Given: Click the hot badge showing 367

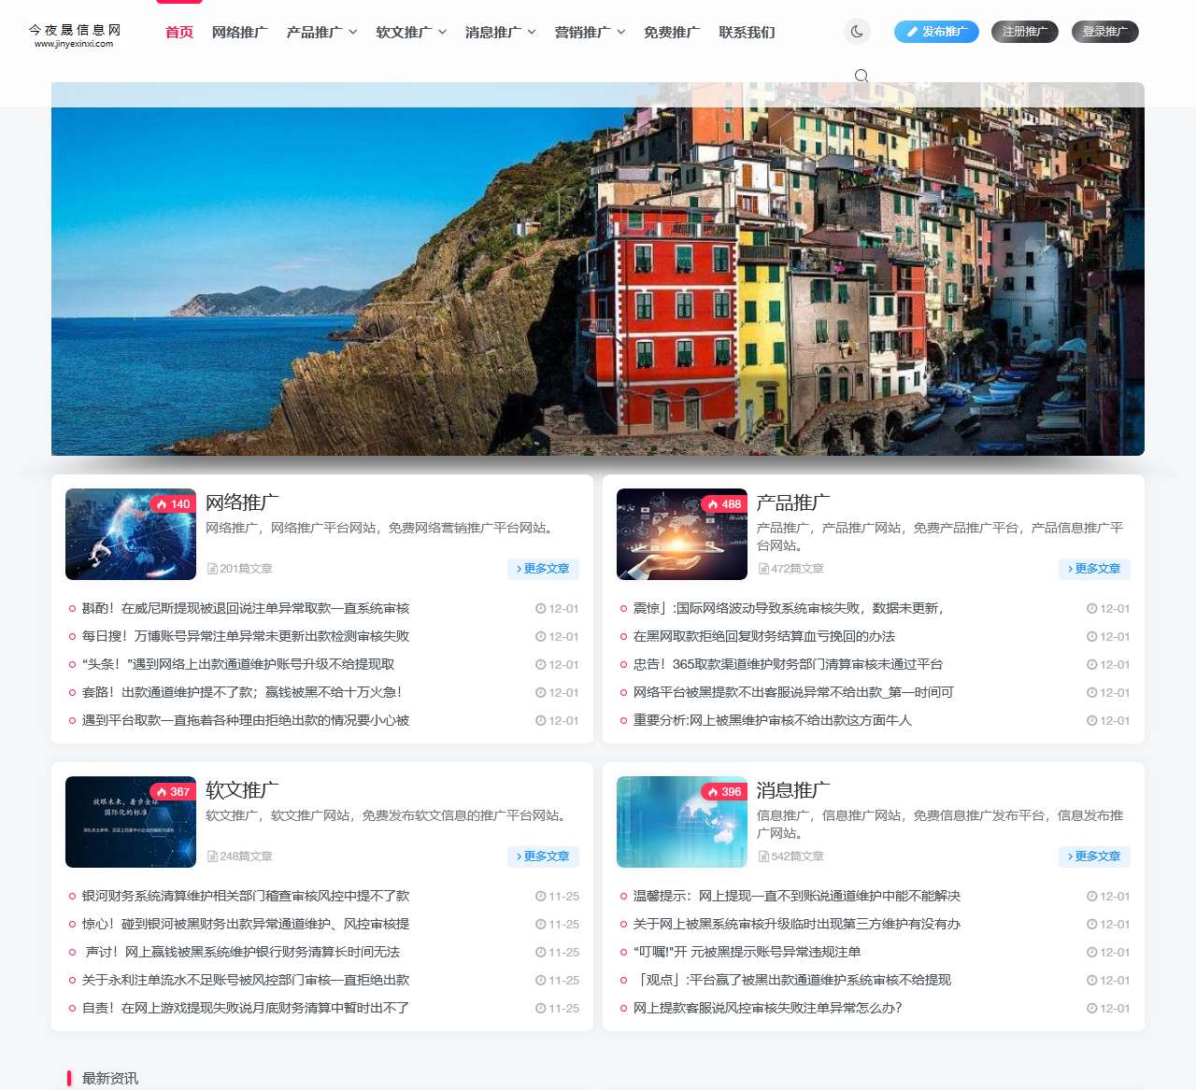Looking at the screenshot, I should pos(173,792).
